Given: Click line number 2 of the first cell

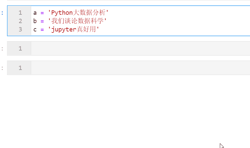Looking at the screenshot, I should pyautogui.click(x=20, y=21).
